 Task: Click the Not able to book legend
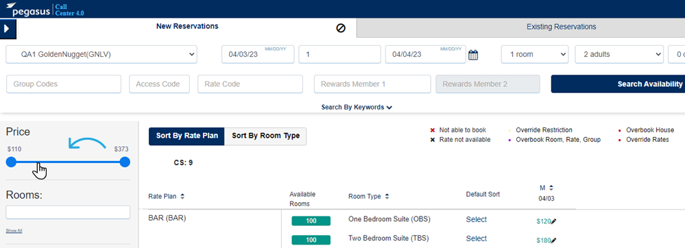coord(458,130)
